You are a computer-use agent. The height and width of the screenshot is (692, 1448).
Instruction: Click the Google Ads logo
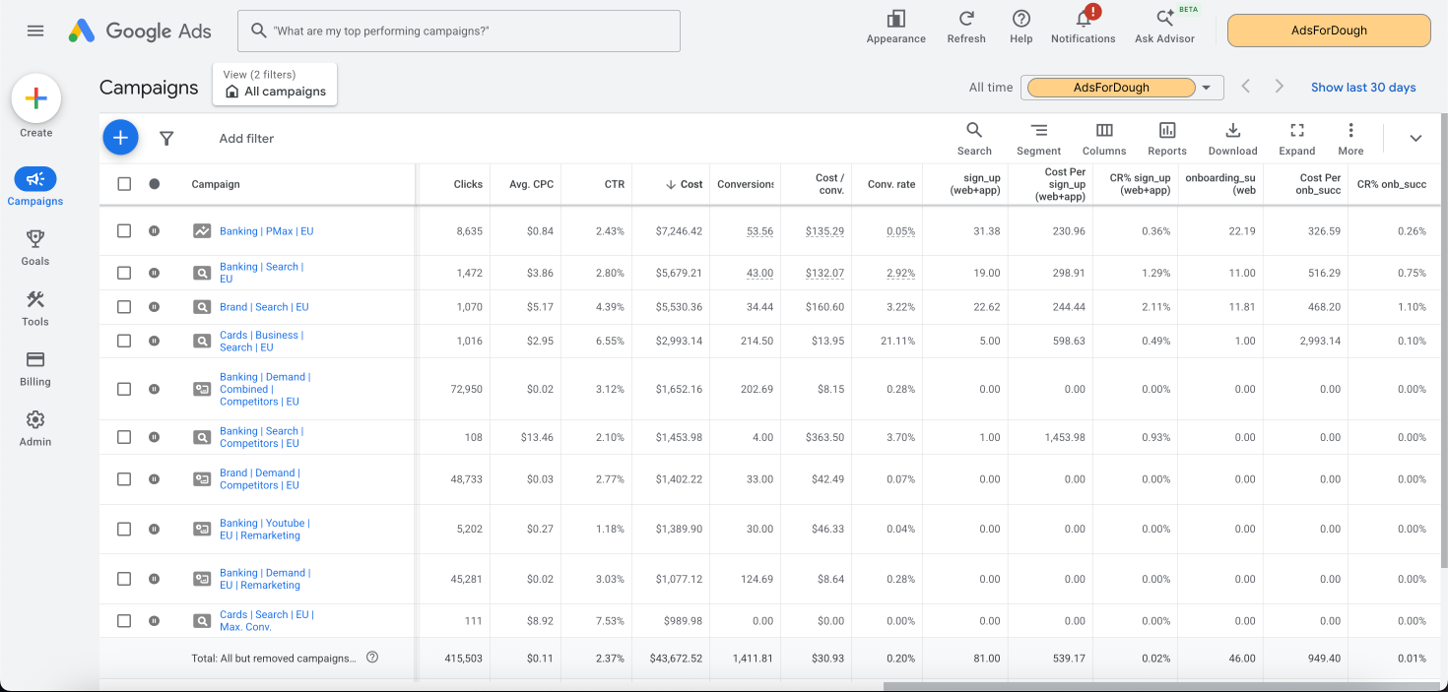tap(140, 31)
